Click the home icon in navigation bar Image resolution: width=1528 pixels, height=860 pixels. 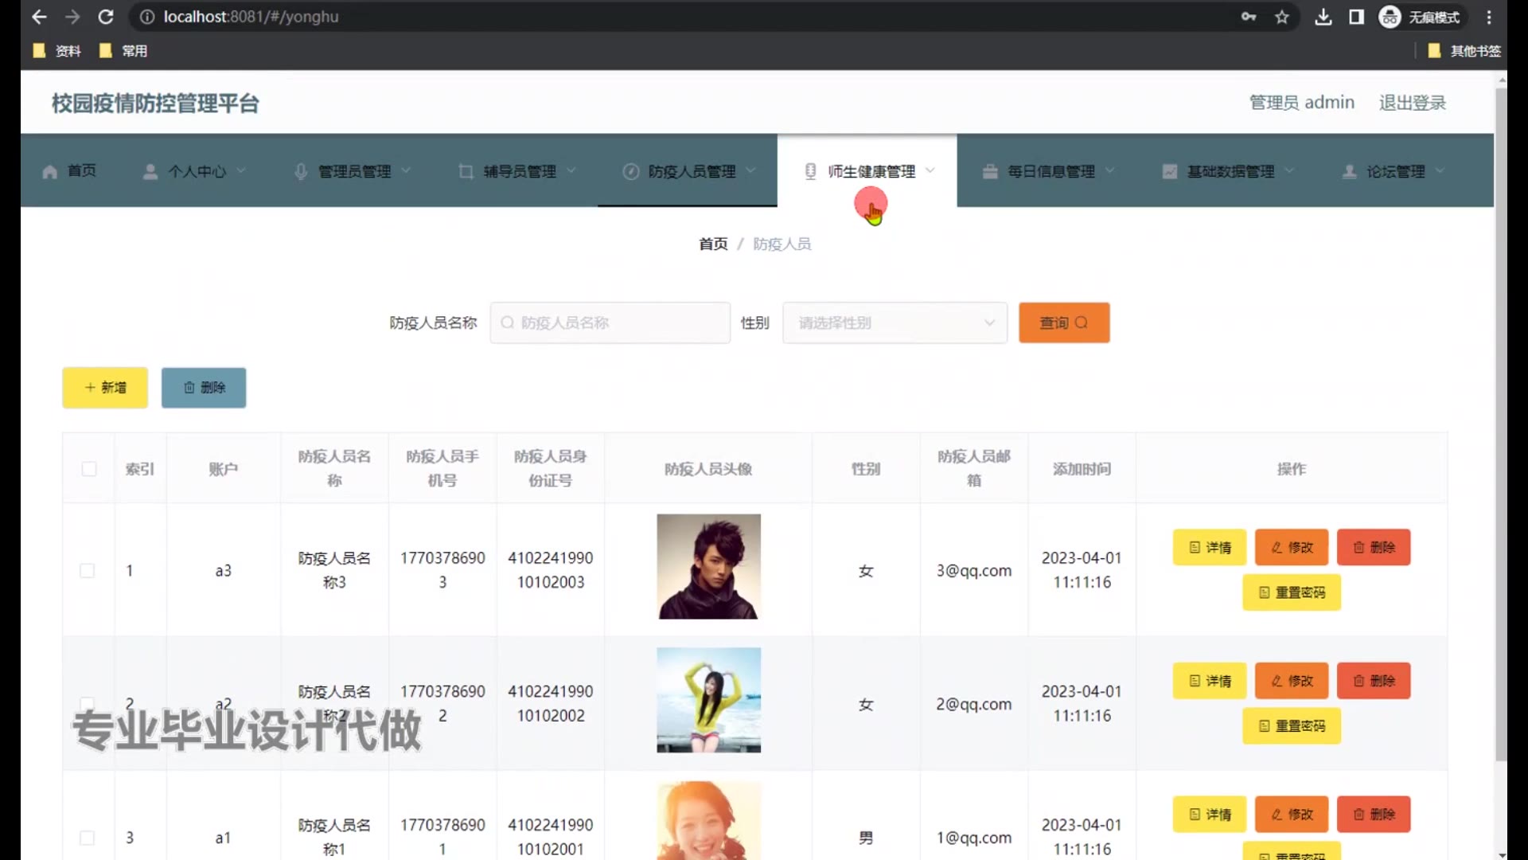click(x=50, y=172)
